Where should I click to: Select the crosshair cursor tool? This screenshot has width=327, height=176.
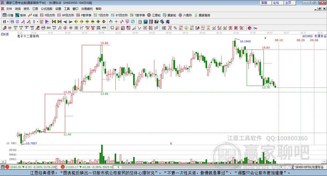pyautogui.click(x=116, y=22)
